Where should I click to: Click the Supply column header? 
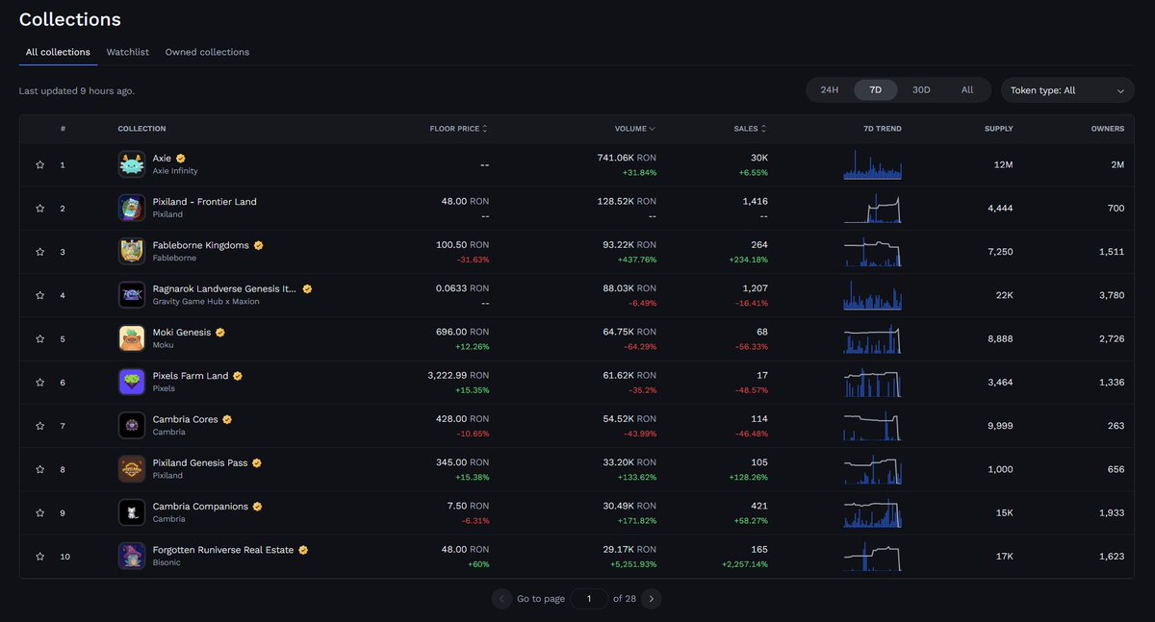tap(998, 129)
